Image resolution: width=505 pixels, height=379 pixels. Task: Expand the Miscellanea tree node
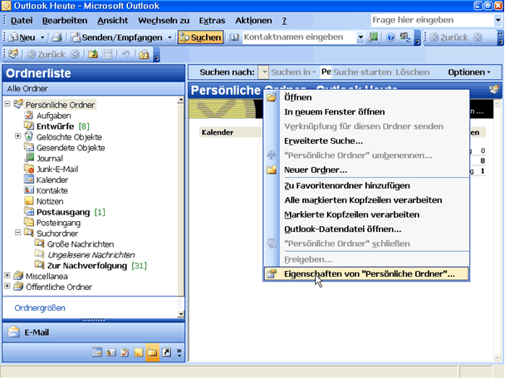(x=7, y=275)
